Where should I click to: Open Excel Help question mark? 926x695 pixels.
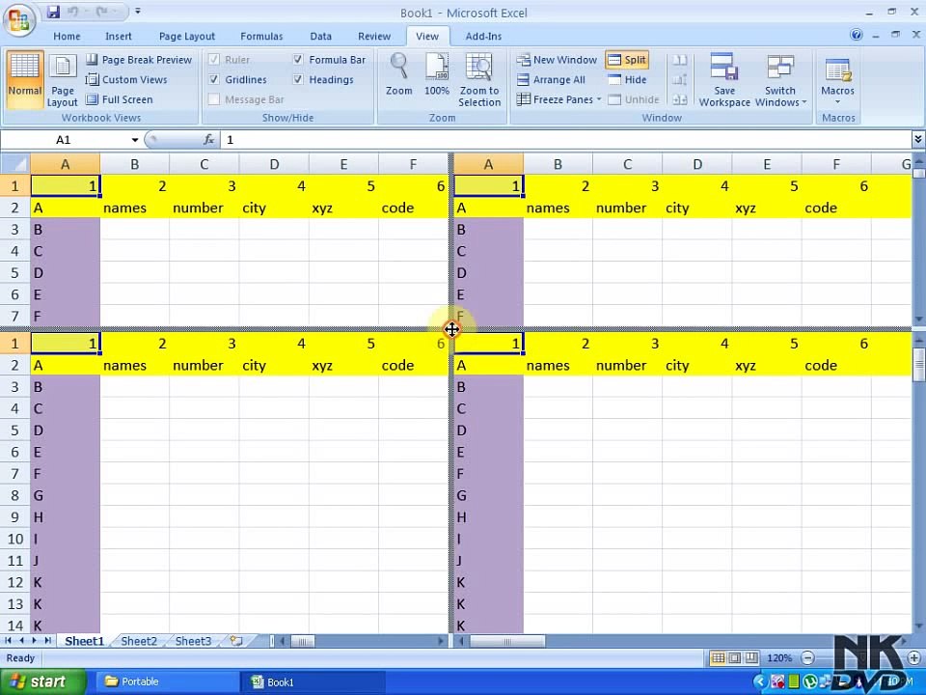(857, 35)
